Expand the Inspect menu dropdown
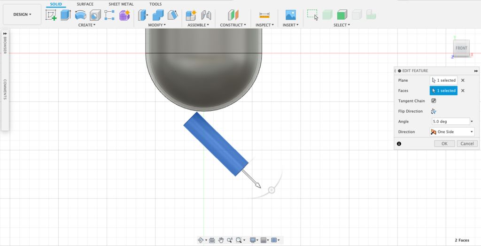Viewport: 481px width, 246px height. point(264,25)
